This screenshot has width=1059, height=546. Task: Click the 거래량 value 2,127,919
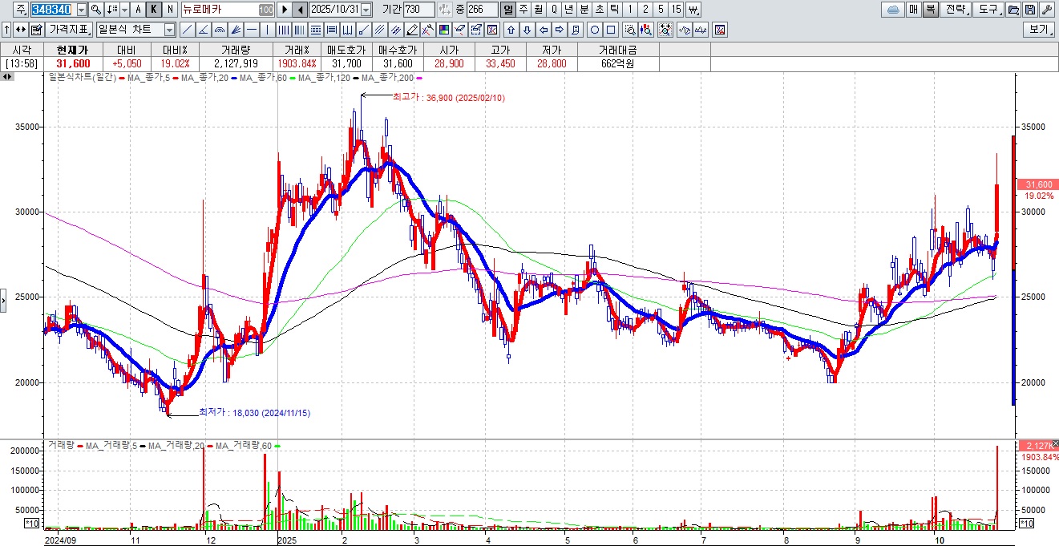pyautogui.click(x=236, y=63)
